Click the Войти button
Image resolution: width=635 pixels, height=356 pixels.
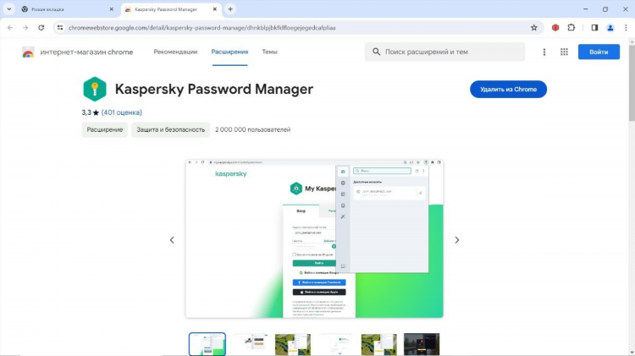point(599,52)
